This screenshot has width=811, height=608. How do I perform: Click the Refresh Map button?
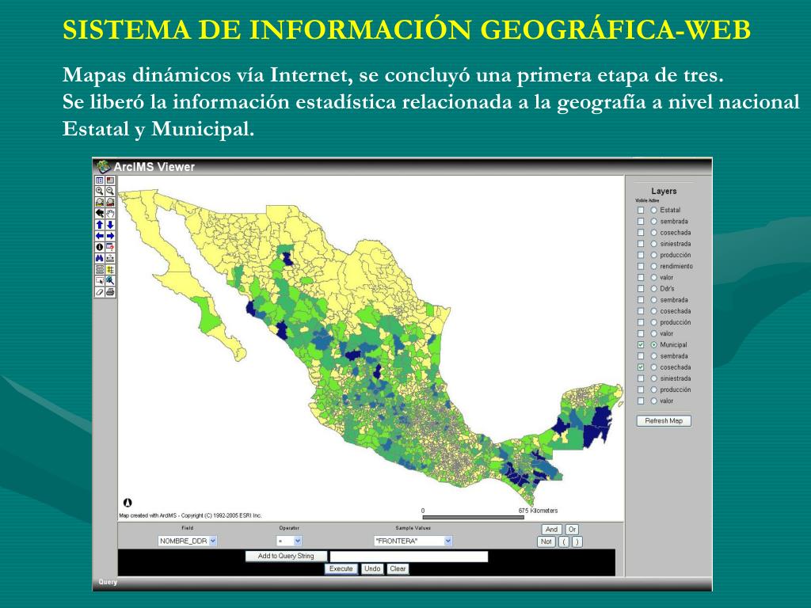point(664,421)
